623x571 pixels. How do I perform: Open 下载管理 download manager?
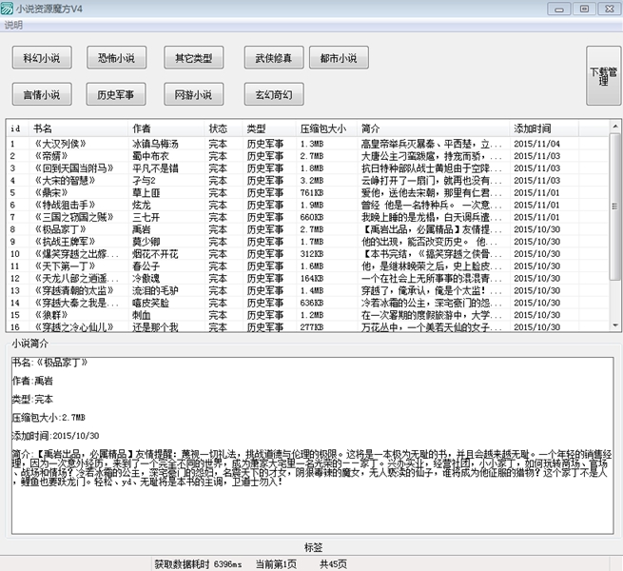pyautogui.click(x=603, y=75)
